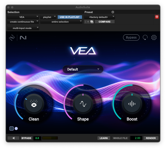Screen dimensions: 166x149
Task: Select the square view toggle
Action: [x=12, y=128]
